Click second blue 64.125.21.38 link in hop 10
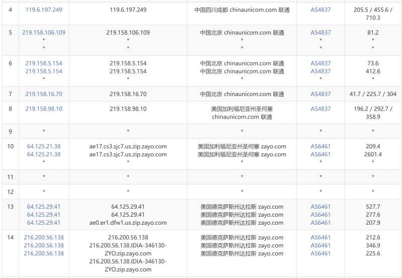 coord(44,154)
